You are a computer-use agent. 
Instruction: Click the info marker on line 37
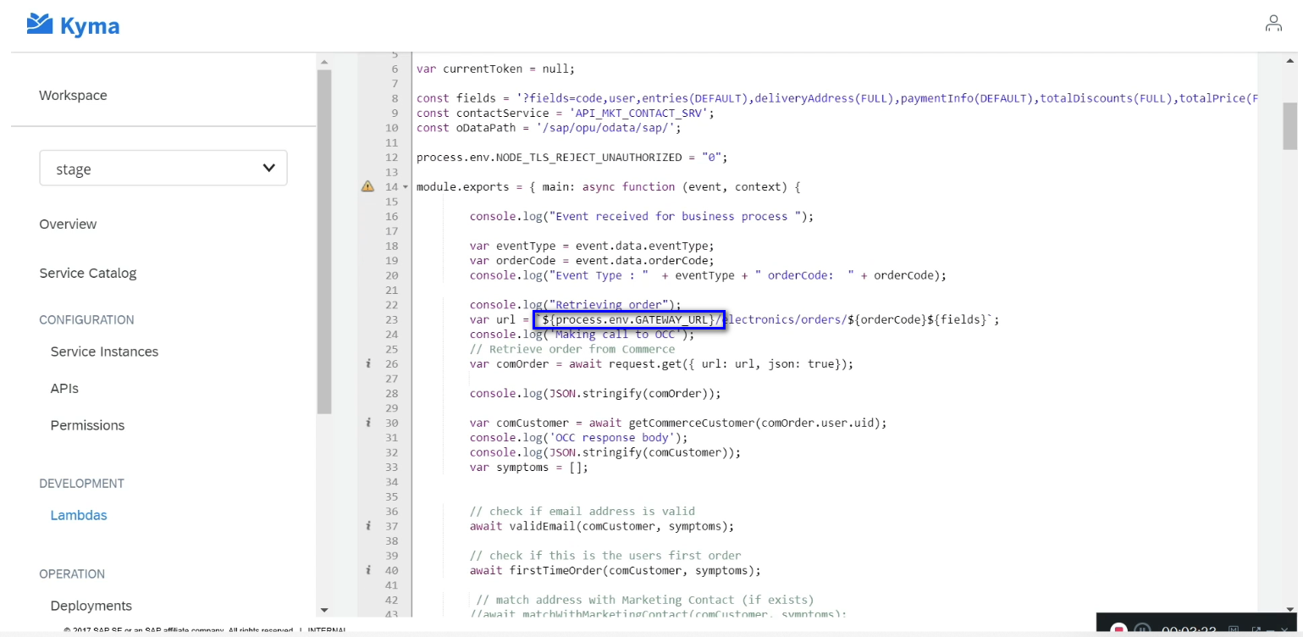[368, 526]
